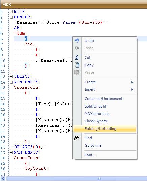Click the greyed Paste clipboard icon
This screenshot has height=181, width=147.
tap(77, 72)
